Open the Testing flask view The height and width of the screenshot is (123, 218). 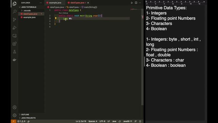pos(14,52)
